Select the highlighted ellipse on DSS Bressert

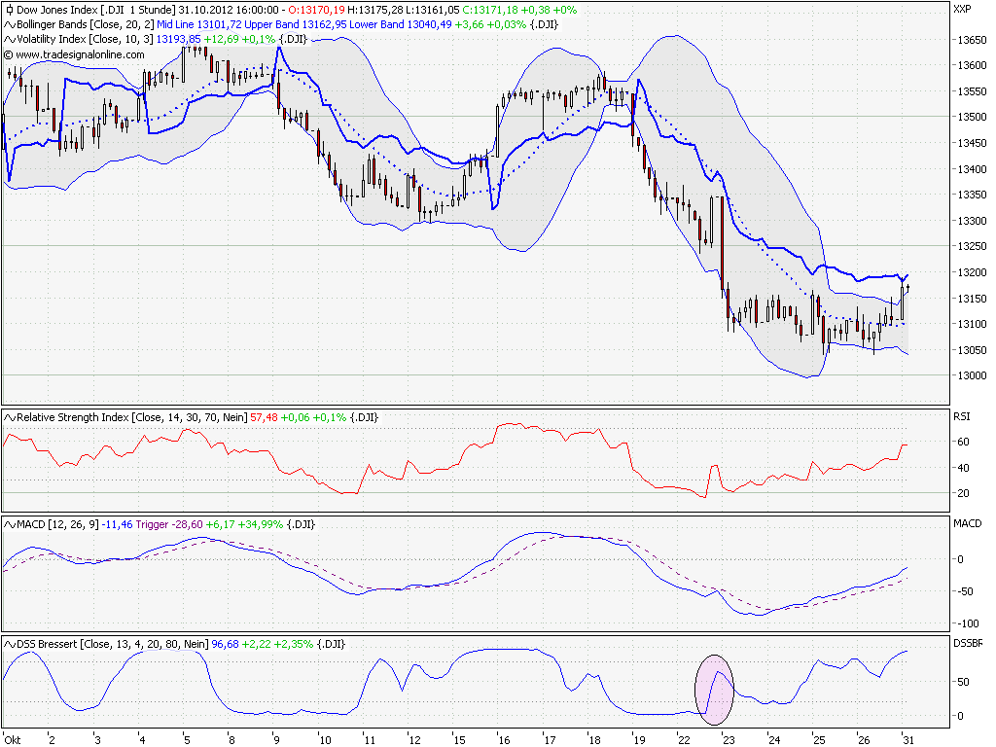[x=715, y=691]
